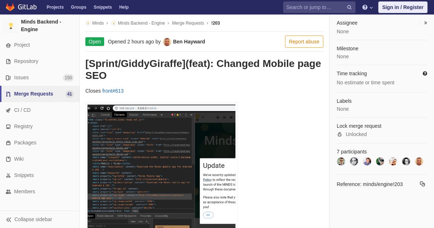Open the Repository sidebar entry
This screenshot has width=434, height=228.
(40, 61)
